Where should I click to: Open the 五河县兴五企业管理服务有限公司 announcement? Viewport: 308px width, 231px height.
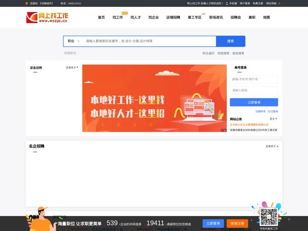pyautogui.click(x=249, y=124)
